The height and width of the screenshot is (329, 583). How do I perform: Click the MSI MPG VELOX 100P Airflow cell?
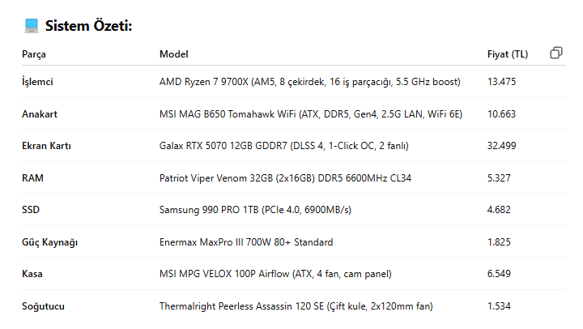275,275
